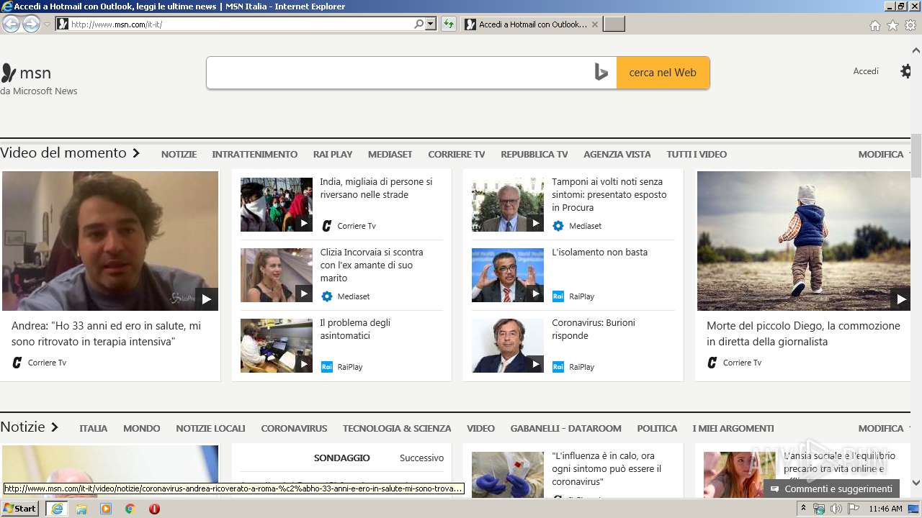Select the MEDIASET video category
The width and height of the screenshot is (922, 518).
[390, 154]
